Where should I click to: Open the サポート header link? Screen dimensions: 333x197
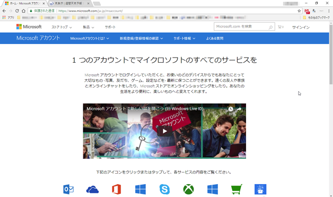click(x=110, y=27)
